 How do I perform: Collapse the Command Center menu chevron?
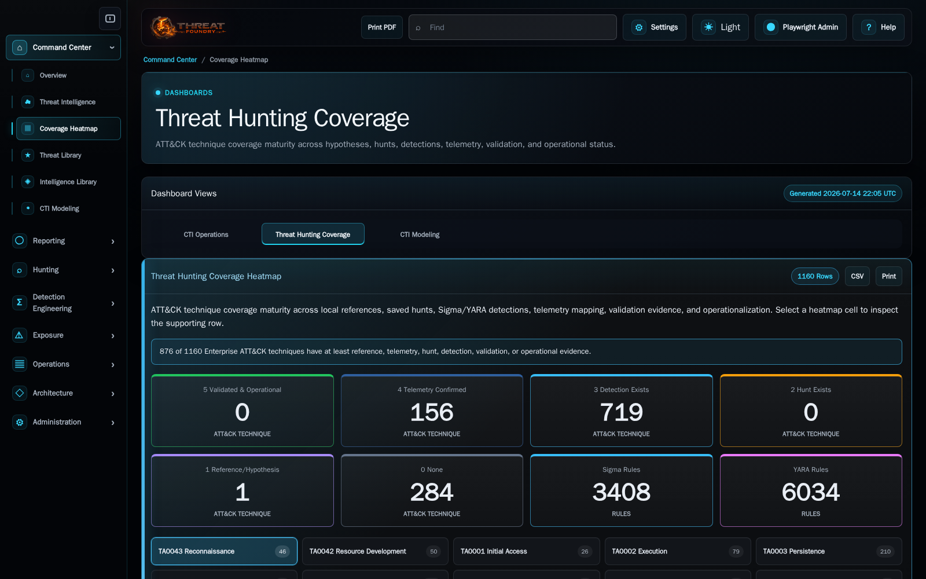[x=112, y=47]
